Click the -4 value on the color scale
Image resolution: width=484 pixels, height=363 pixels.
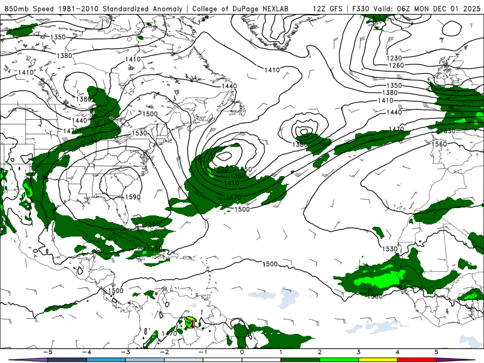pyautogui.click(x=87, y=352)
